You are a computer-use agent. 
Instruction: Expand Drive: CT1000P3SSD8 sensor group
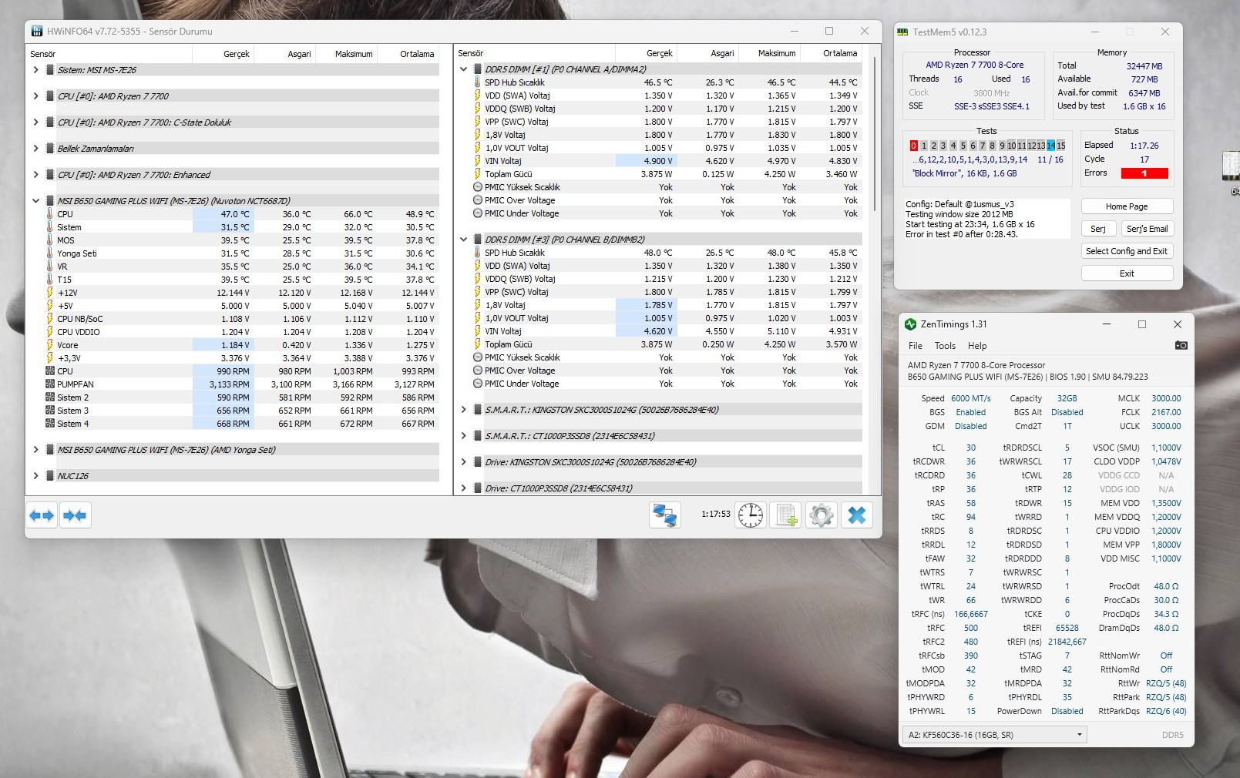[x=463, y=488]
